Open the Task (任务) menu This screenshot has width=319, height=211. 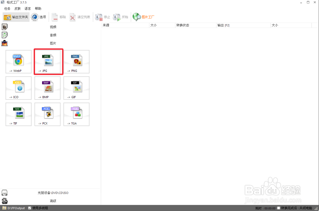7,9
